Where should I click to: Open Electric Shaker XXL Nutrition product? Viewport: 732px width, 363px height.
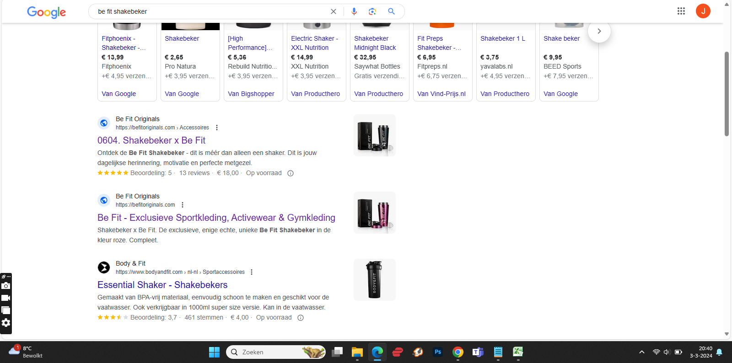[315, 43]
